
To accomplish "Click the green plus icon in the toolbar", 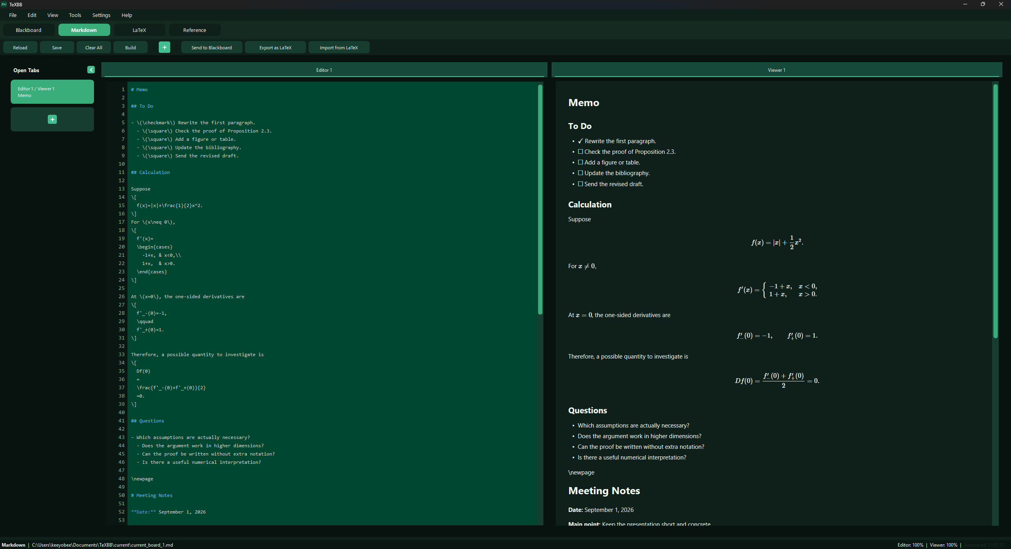I will click(x=164, y=47).
